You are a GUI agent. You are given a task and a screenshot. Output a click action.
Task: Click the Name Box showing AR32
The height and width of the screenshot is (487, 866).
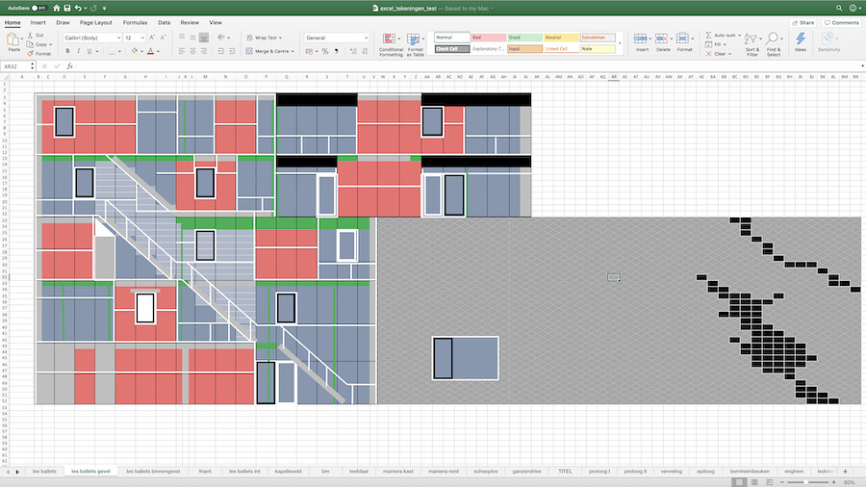(x=17, y=66)
